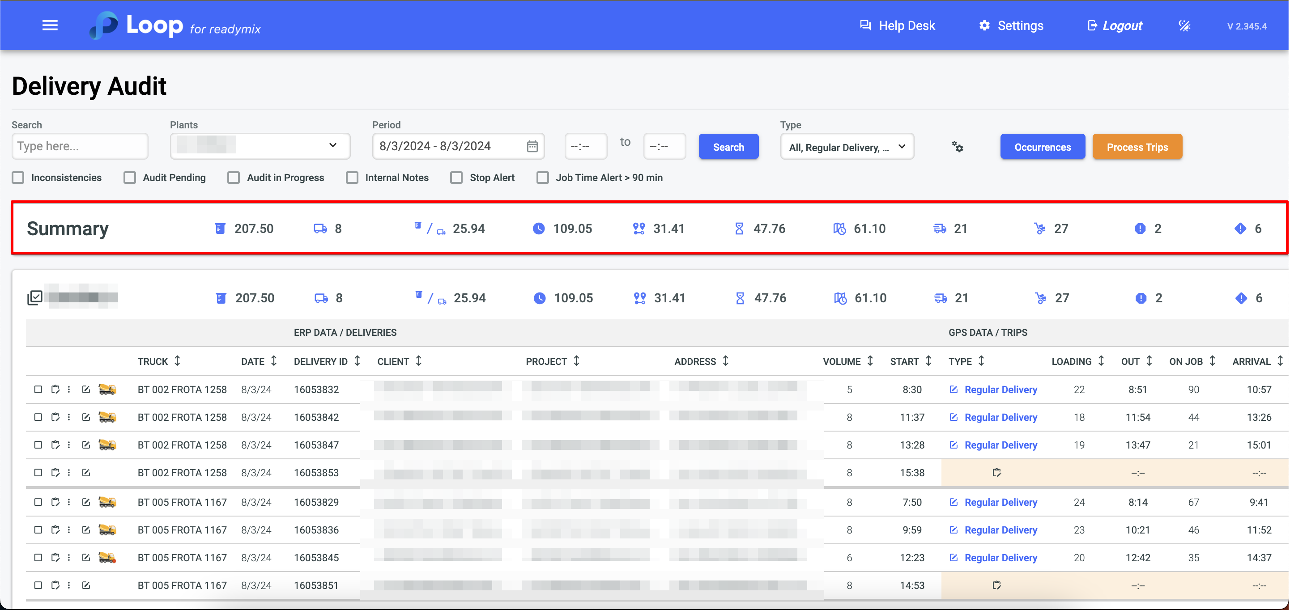Viewport: 1290px width, 610px height.
Task: Click the select-all checklist icon above the table
Action: pos(34,298)
